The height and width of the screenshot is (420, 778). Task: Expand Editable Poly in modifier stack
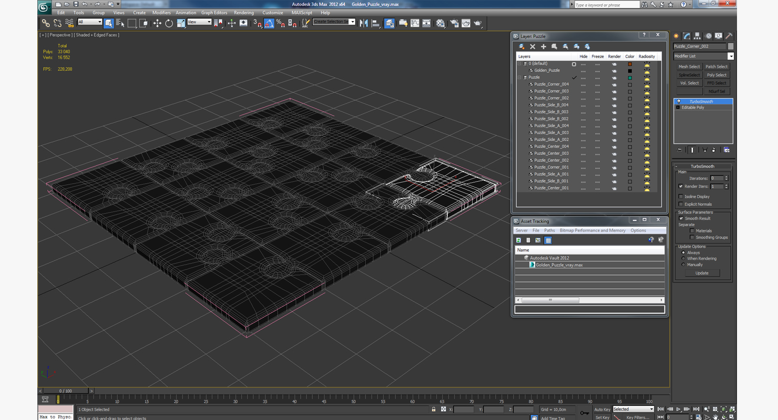point(678,107)
